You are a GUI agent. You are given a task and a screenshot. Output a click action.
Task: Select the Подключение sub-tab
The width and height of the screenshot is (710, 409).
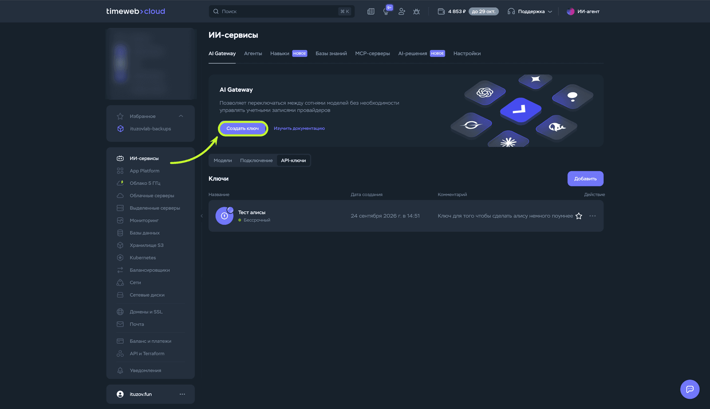click(256, 160)
